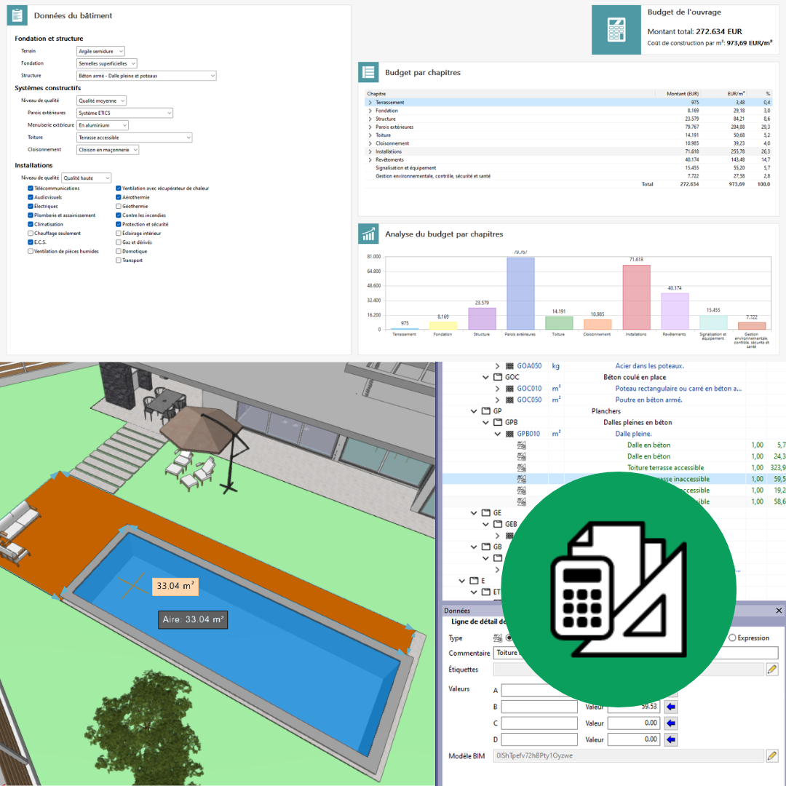The height and width of the screenshot is (786, 786).
Task: Enable the Géothermie checkbox
Action: point(119,206)
